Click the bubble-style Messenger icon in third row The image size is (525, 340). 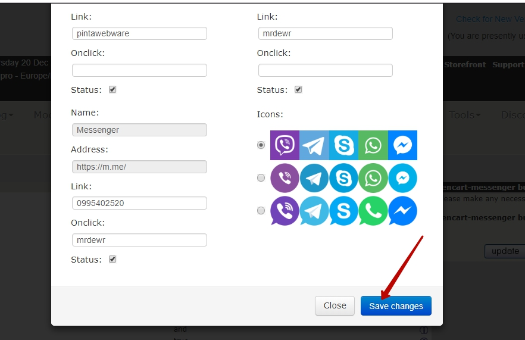pos(402,211)
